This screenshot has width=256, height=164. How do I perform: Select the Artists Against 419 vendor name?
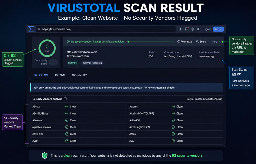coord(140,127)
